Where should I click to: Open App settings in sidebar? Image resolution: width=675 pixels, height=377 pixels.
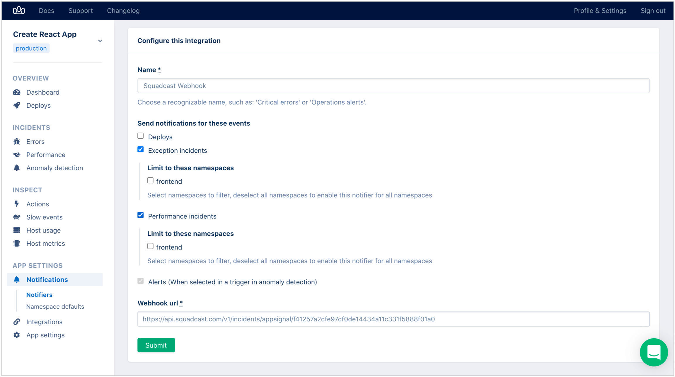(x=45, y=335)
